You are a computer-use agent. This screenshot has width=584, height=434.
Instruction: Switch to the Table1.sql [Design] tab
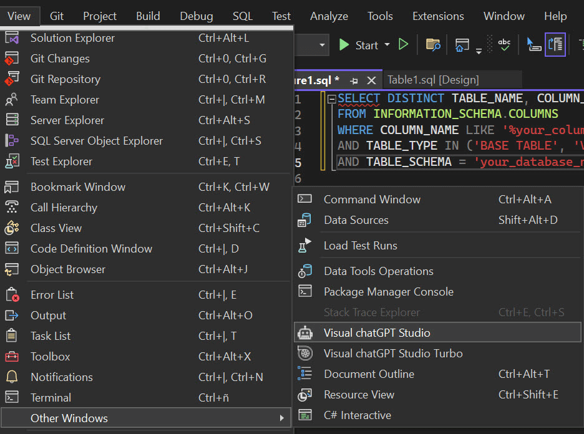coord(433,80)
